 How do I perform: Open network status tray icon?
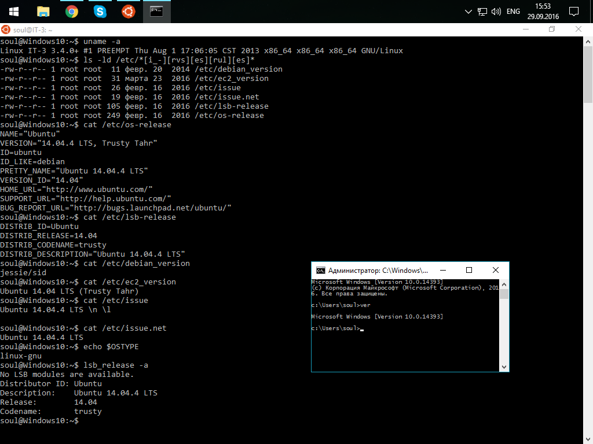point(482,12)
